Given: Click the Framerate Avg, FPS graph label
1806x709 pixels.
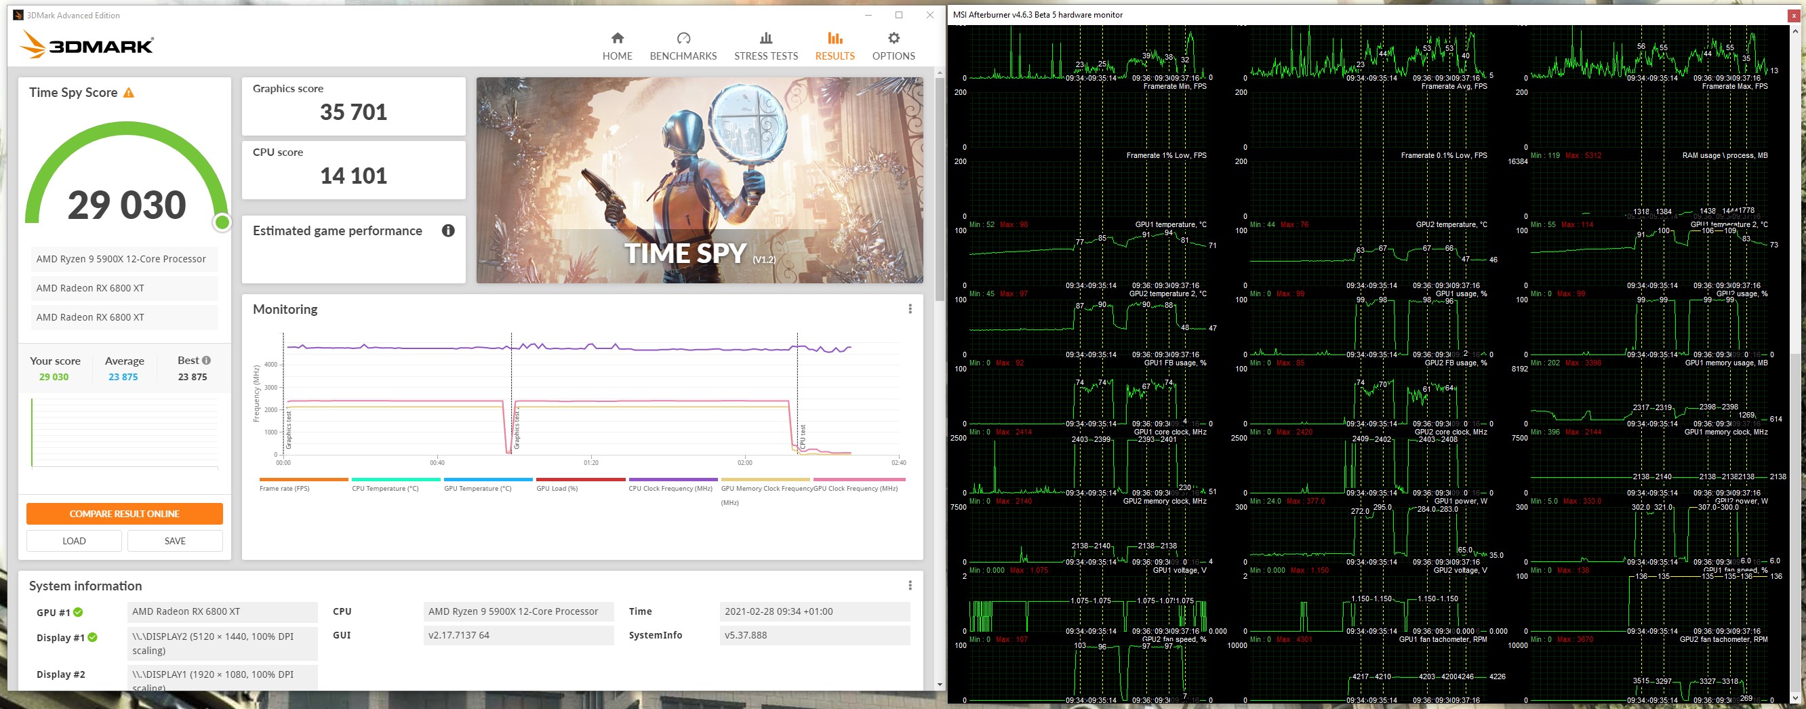Looking at the screenshot, I should [x=1454, y=86].
